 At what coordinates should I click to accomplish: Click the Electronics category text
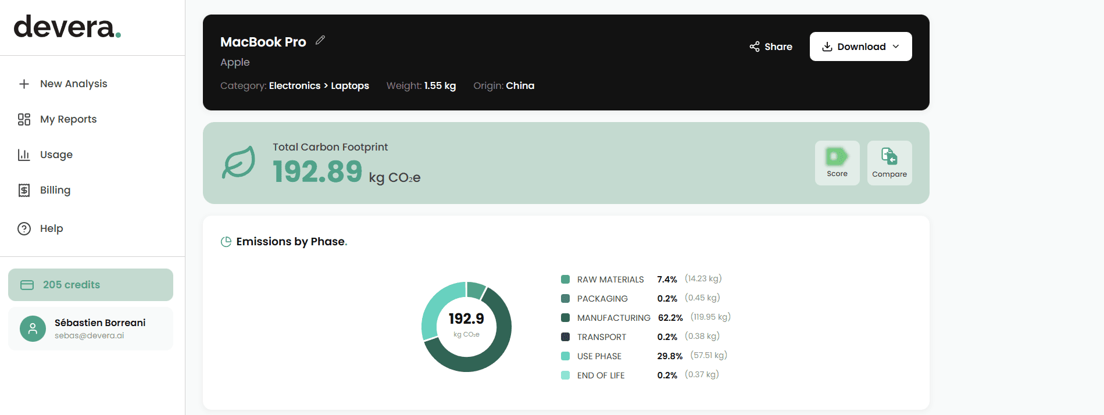[295, 85]
